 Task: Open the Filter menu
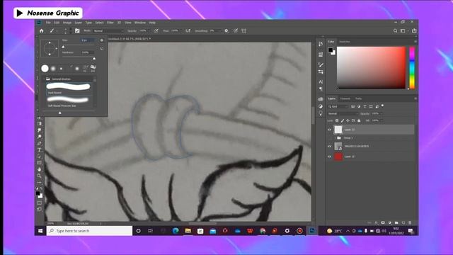[x=110, y=23]
